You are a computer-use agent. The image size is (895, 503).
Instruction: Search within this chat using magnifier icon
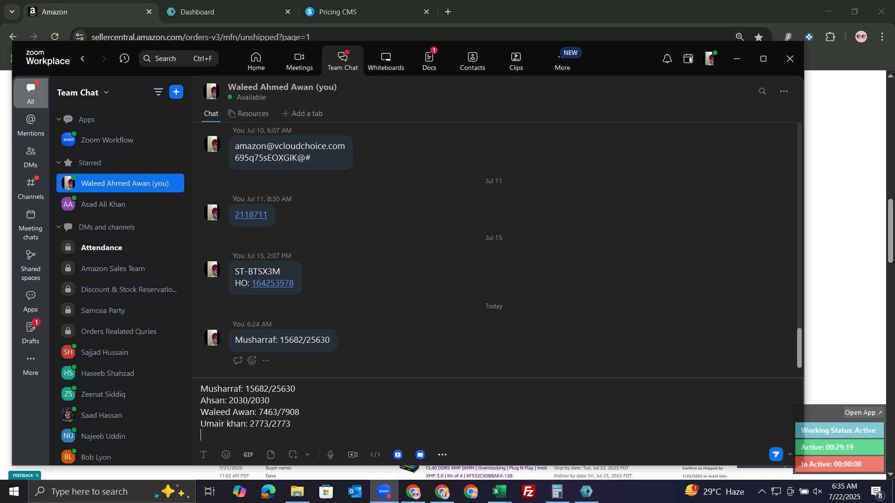(x=762, y=91)
